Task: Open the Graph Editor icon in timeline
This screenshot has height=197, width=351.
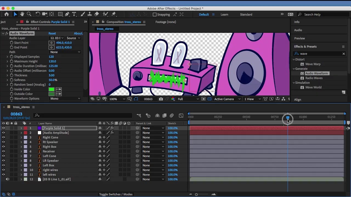Action: click(x=181, y=116)
